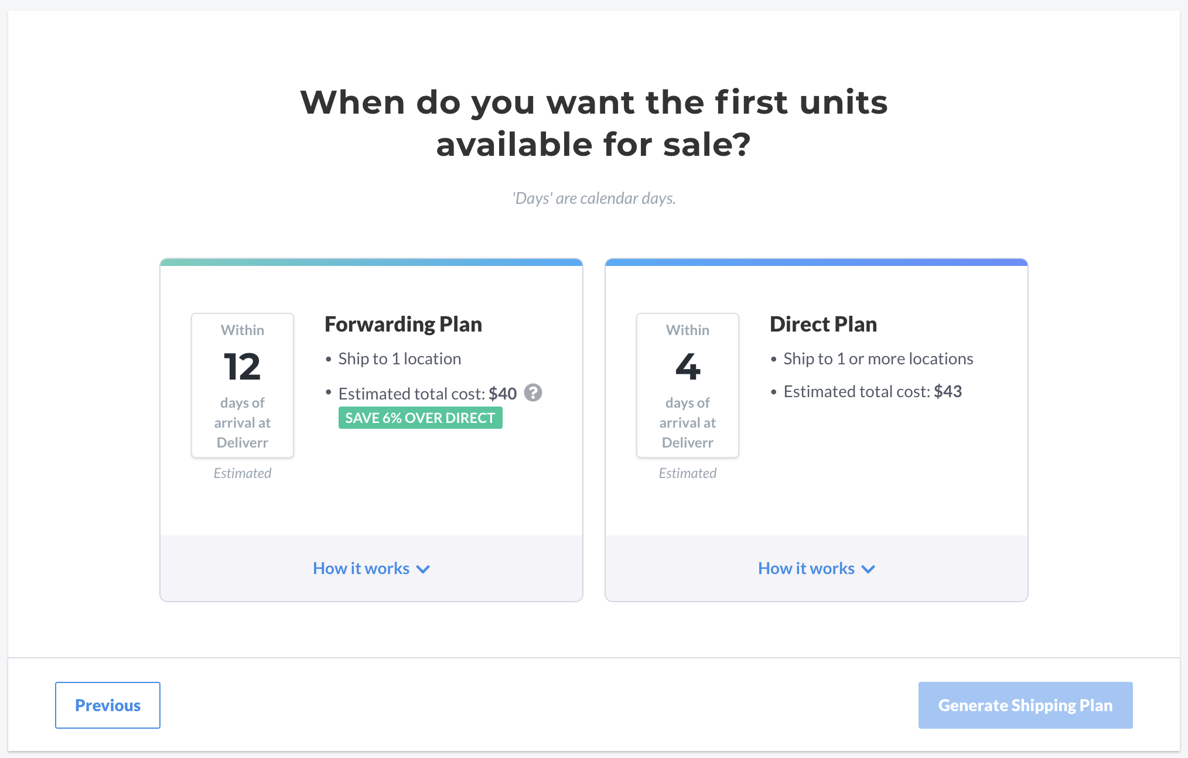
Task: Click Ship to 1 location bullet
Action: 400,358
